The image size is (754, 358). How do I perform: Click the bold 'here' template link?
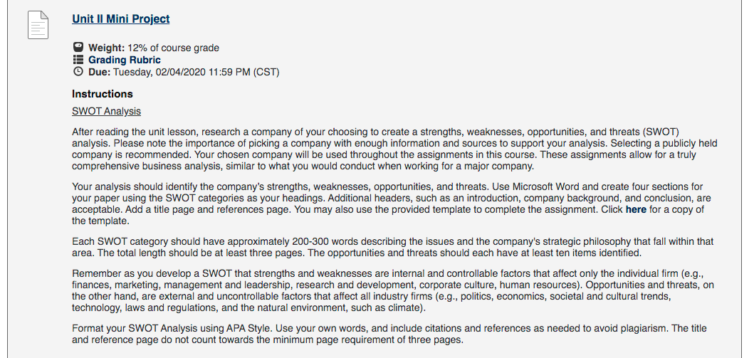click(x=636, y=209)
